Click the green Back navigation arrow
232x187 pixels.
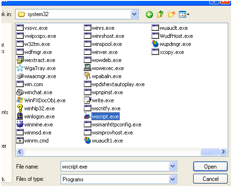click(149, 15)
